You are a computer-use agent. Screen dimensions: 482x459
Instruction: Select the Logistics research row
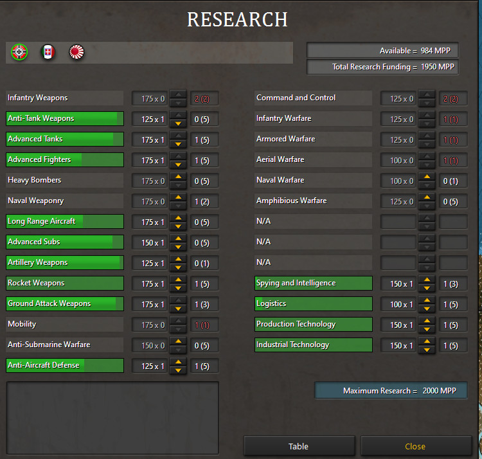[x=314, y=304]
